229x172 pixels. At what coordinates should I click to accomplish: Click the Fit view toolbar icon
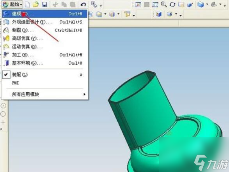click(138, 5)
